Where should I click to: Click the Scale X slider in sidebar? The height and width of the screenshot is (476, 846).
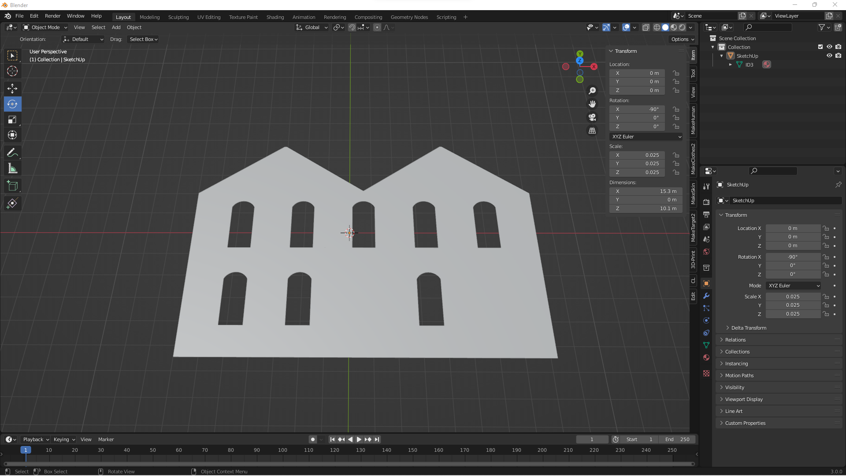click(637, 155)
